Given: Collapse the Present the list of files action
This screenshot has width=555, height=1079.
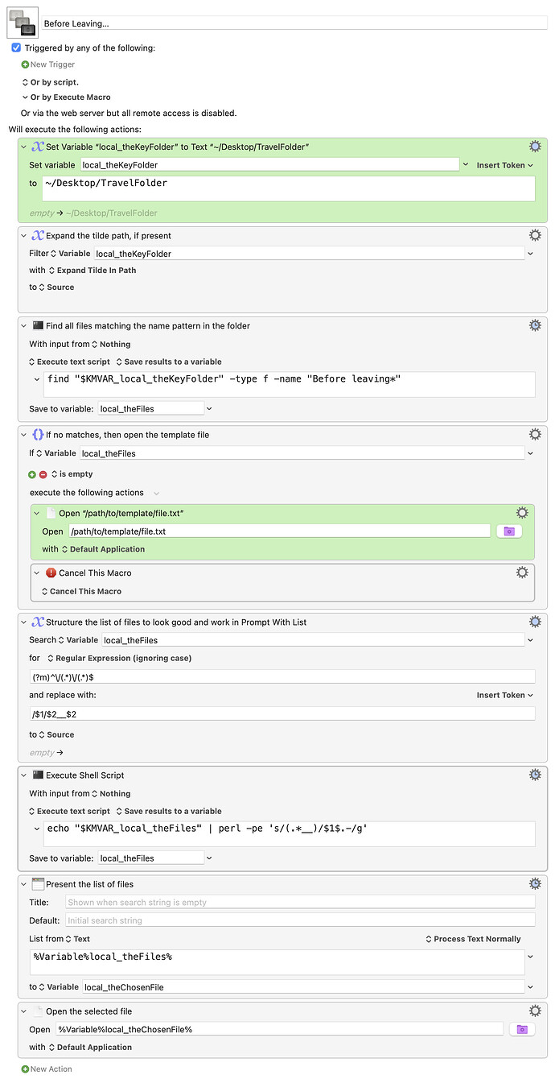Looking at the screenshot, I should tap(24, 883).
